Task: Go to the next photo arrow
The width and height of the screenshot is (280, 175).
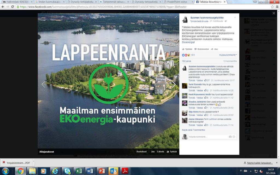Action: [x=174, y=84]
